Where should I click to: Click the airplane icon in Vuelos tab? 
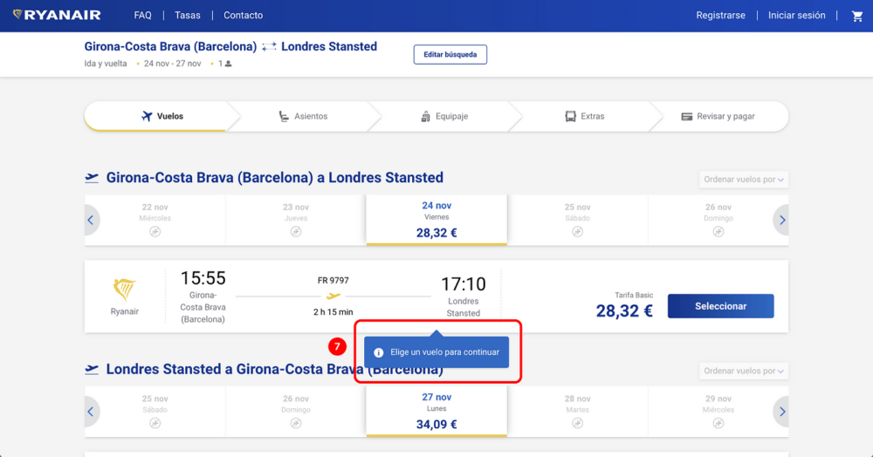pyautogui.click(x=147, y=116)
